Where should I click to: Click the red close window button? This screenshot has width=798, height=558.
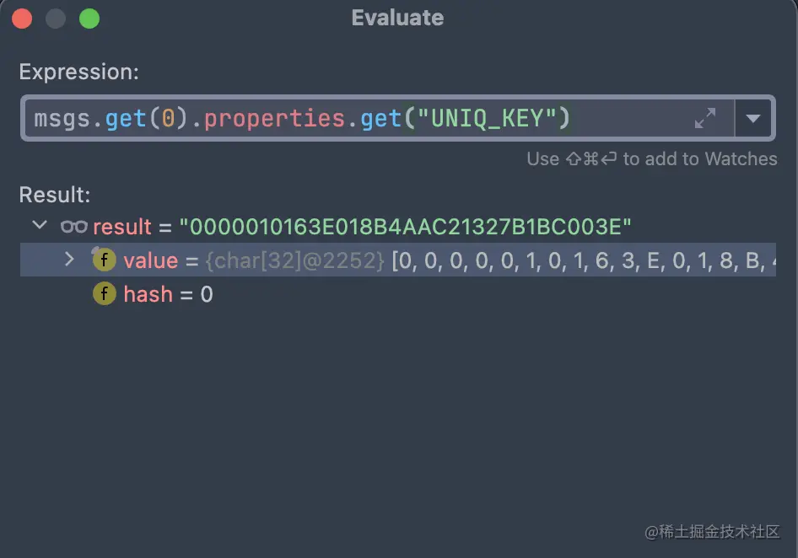pyautogui.click(x=22, y=19)
